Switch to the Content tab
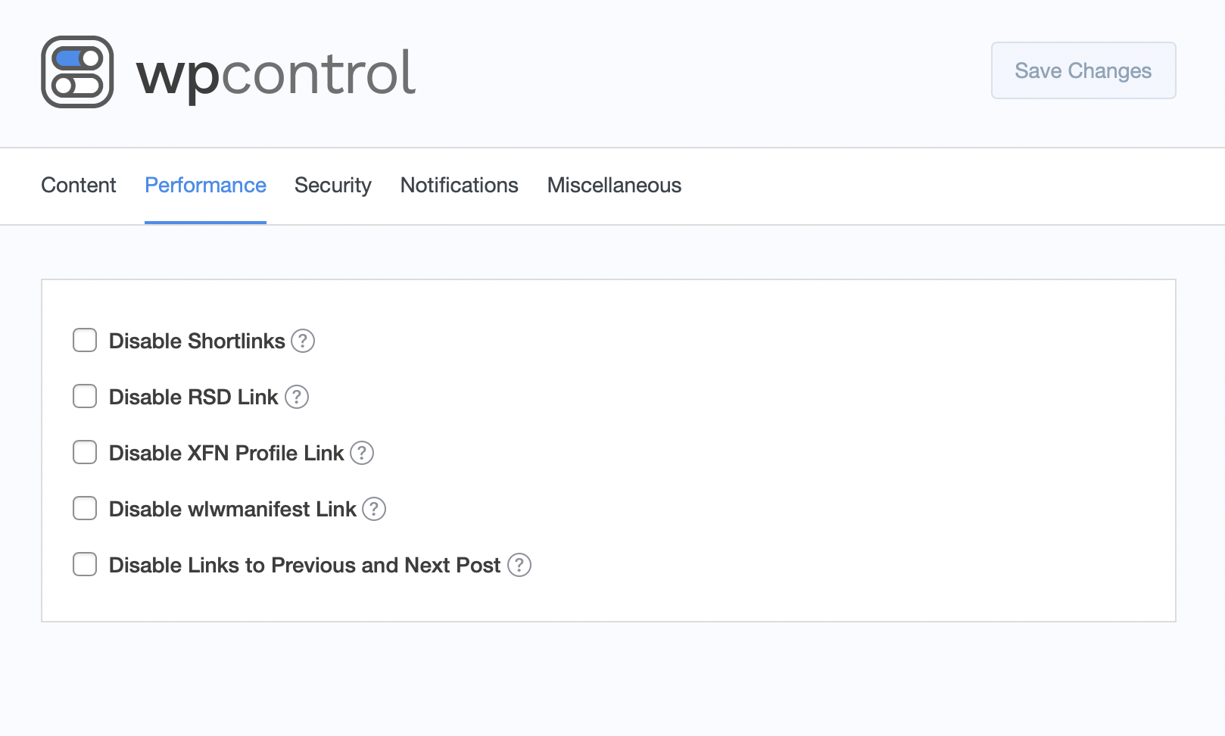 [x=79, y=186]
